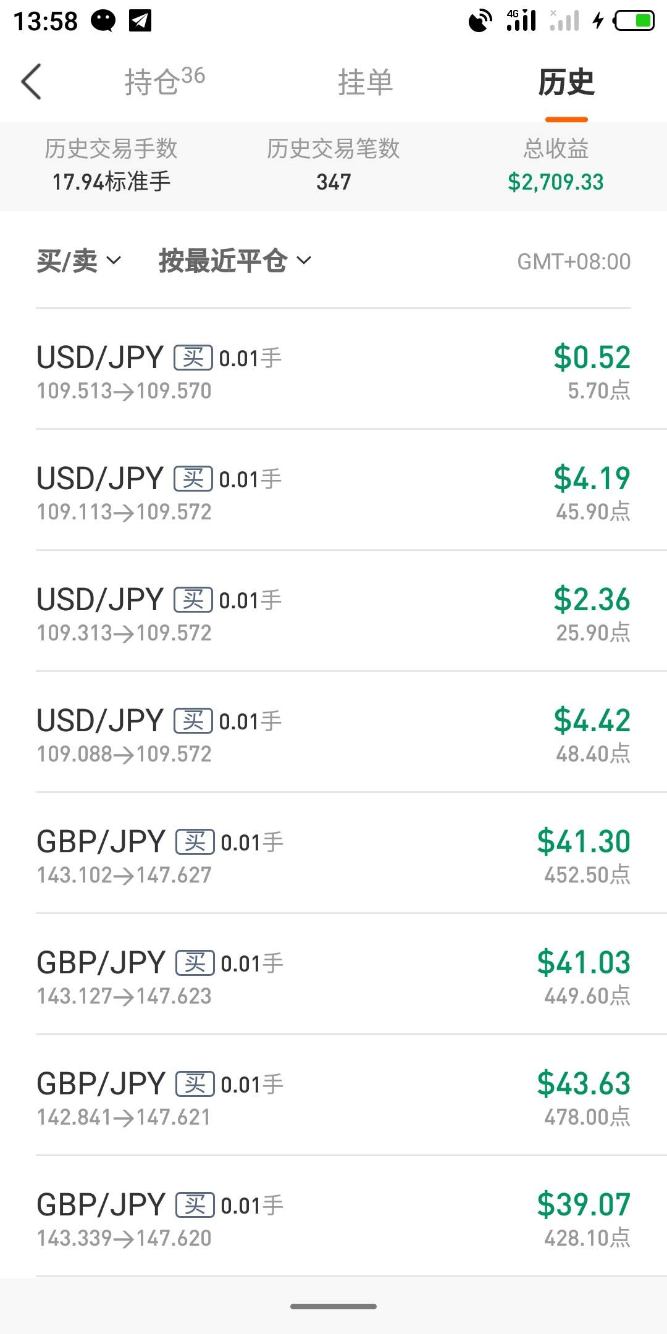Expand the 按最近平仓 sort dropdown
667x1334 pixels.
[x=235, y=261]
